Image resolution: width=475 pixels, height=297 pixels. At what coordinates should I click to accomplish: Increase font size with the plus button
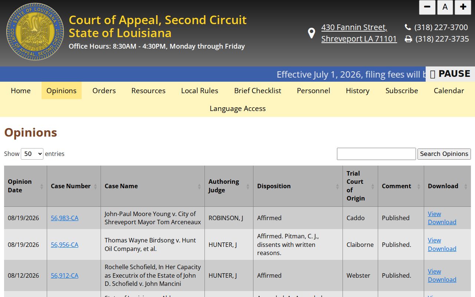coord(463,7)
